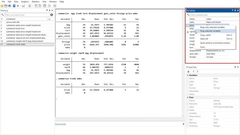
Task: Open the Statistics menu
Action: tap(36, 1)
